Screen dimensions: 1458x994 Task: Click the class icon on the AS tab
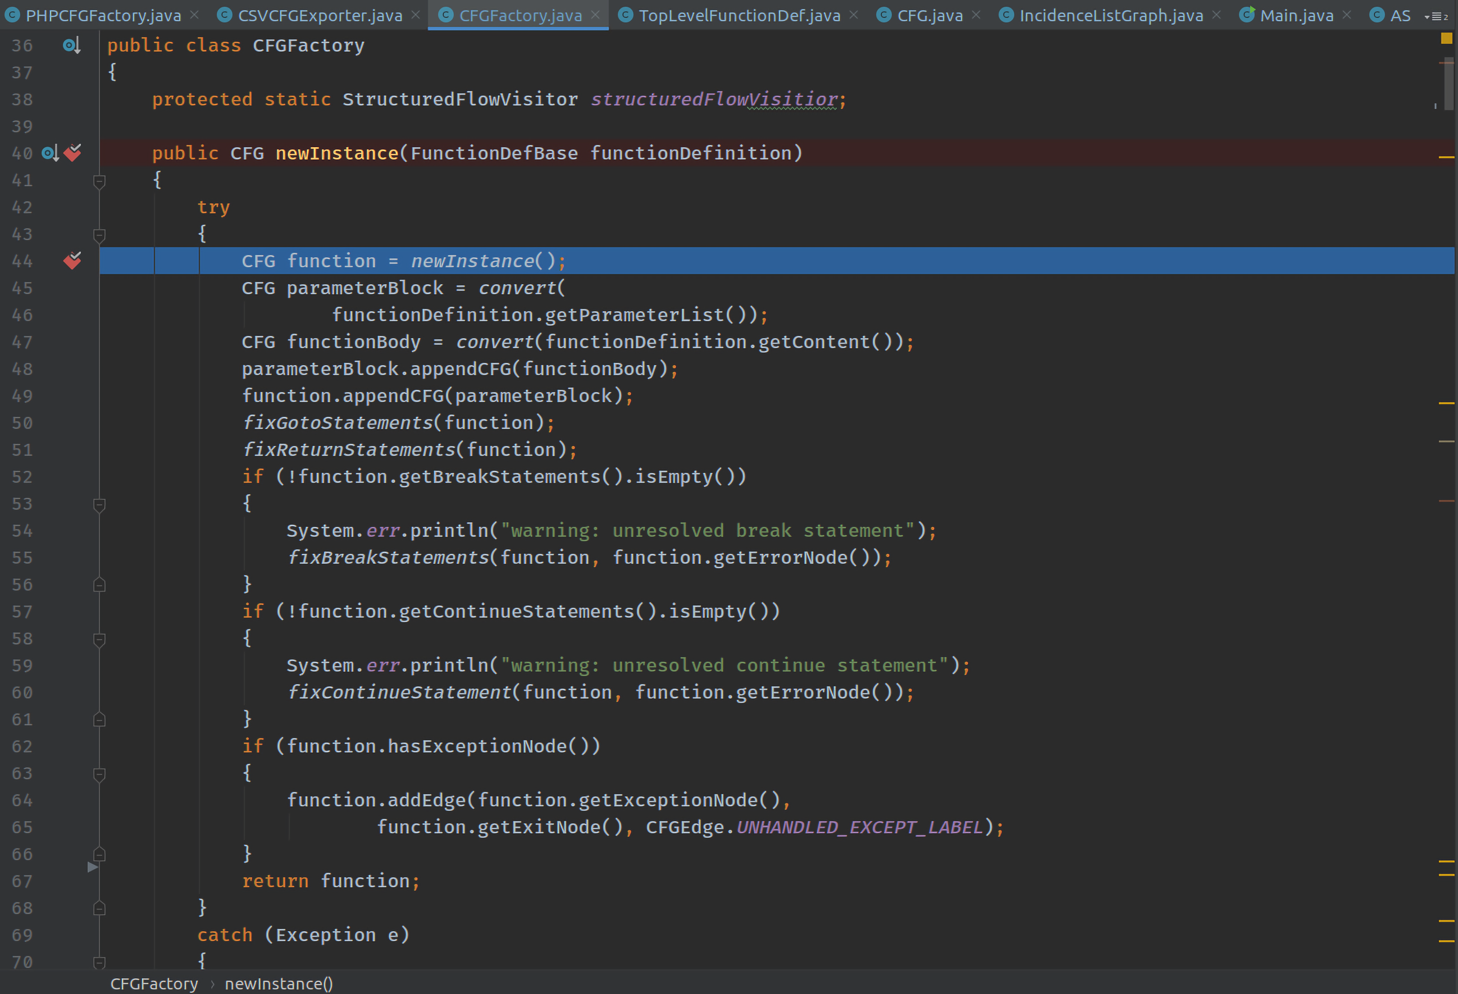click(x=1377, y=15)
